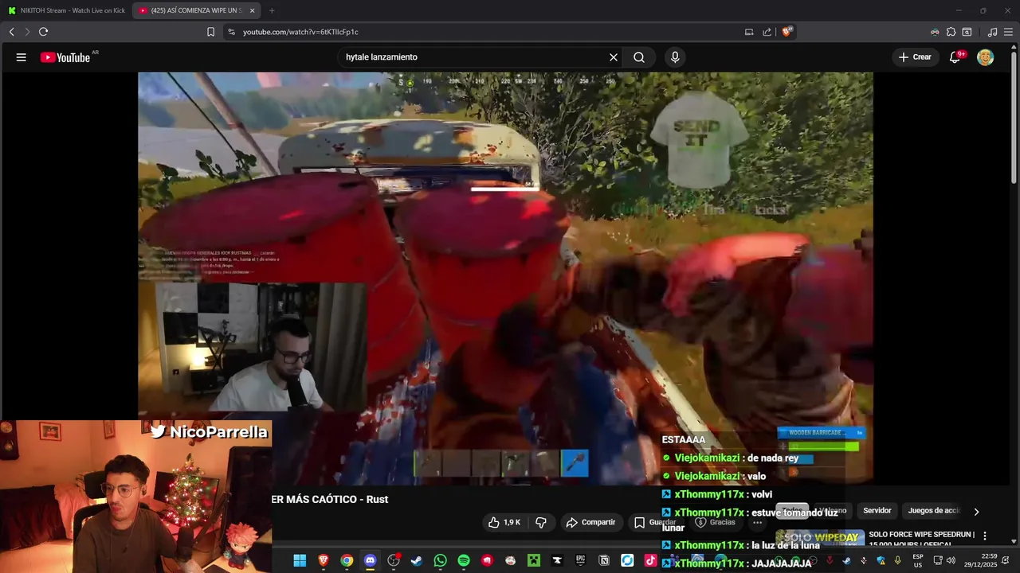Screen dimensions: 1020x573
Task: Open more actions three-dot button
Action: 757,522
